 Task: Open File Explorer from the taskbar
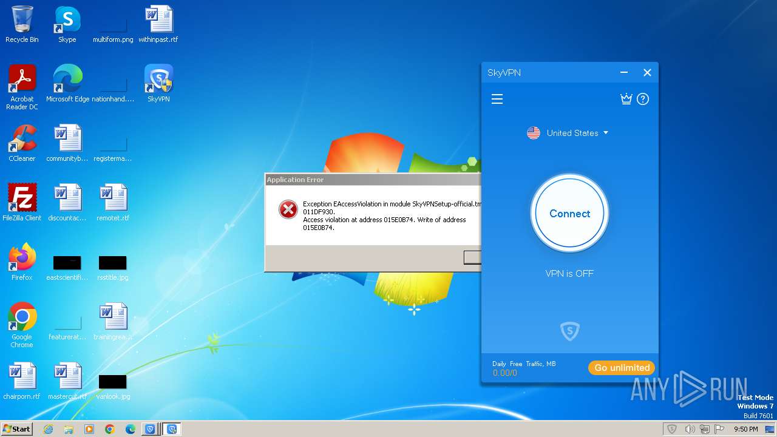pos(69,429)
